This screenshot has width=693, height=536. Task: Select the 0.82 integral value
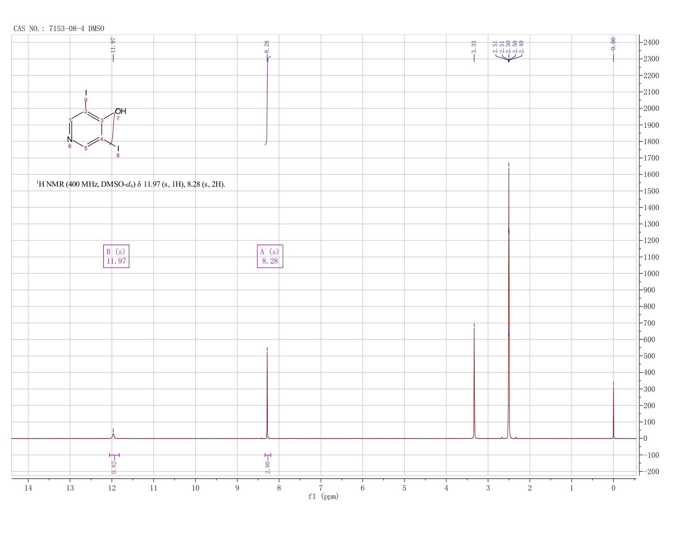point(114,467)
